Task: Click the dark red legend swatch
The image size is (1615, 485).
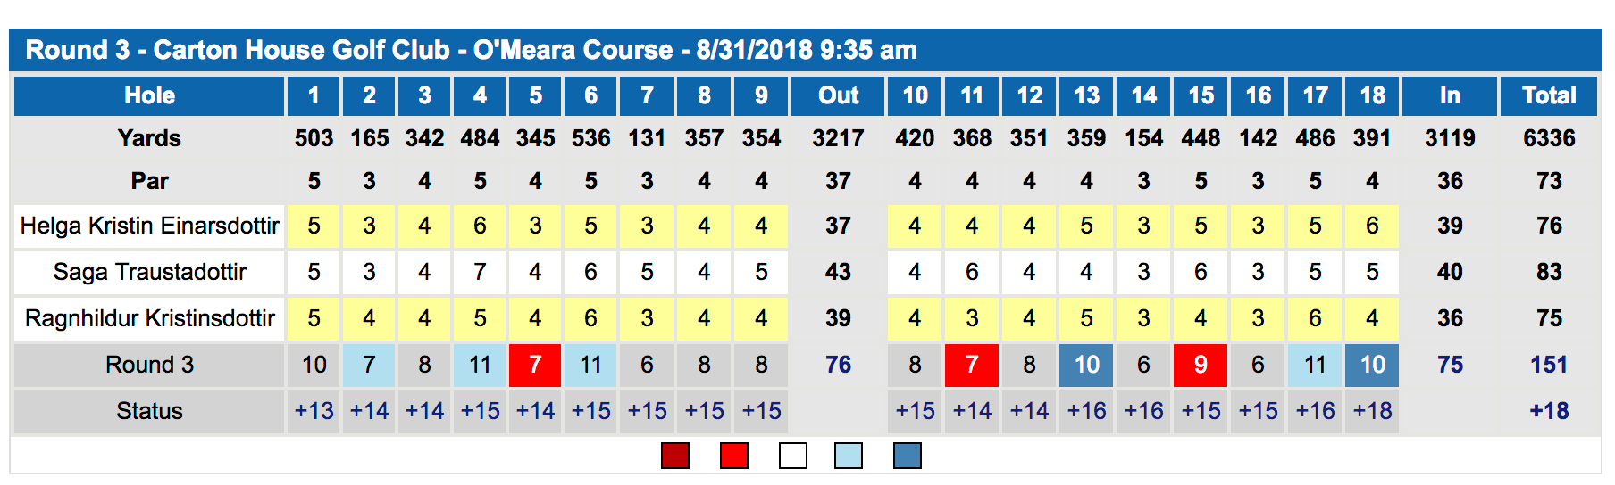Action: click(x=675, y=456)
